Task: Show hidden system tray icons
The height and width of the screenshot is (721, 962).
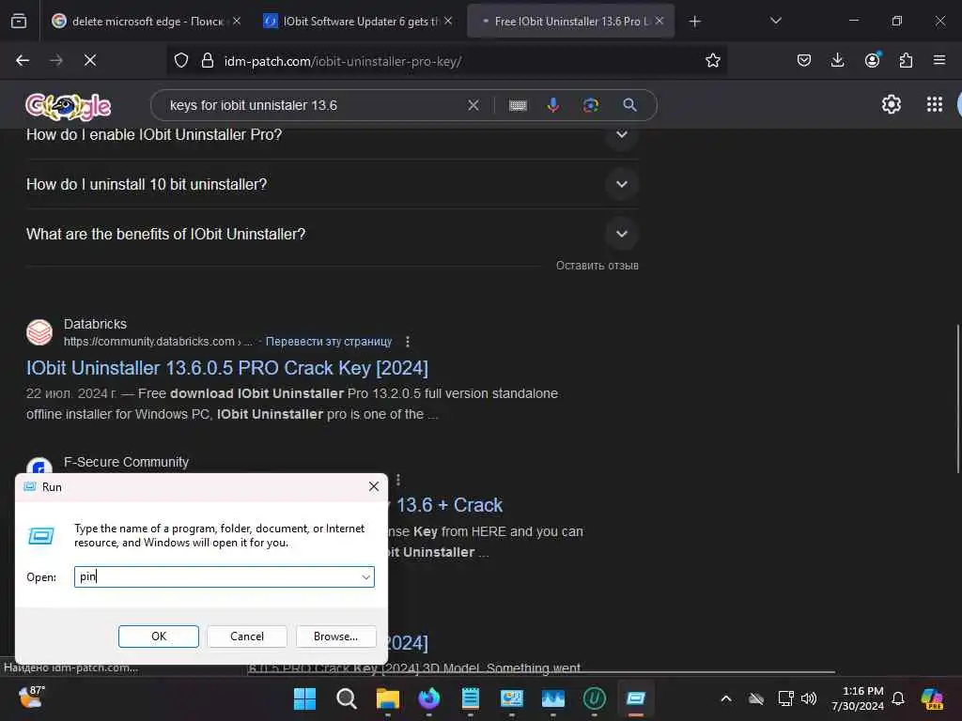Action: [726, 698]
